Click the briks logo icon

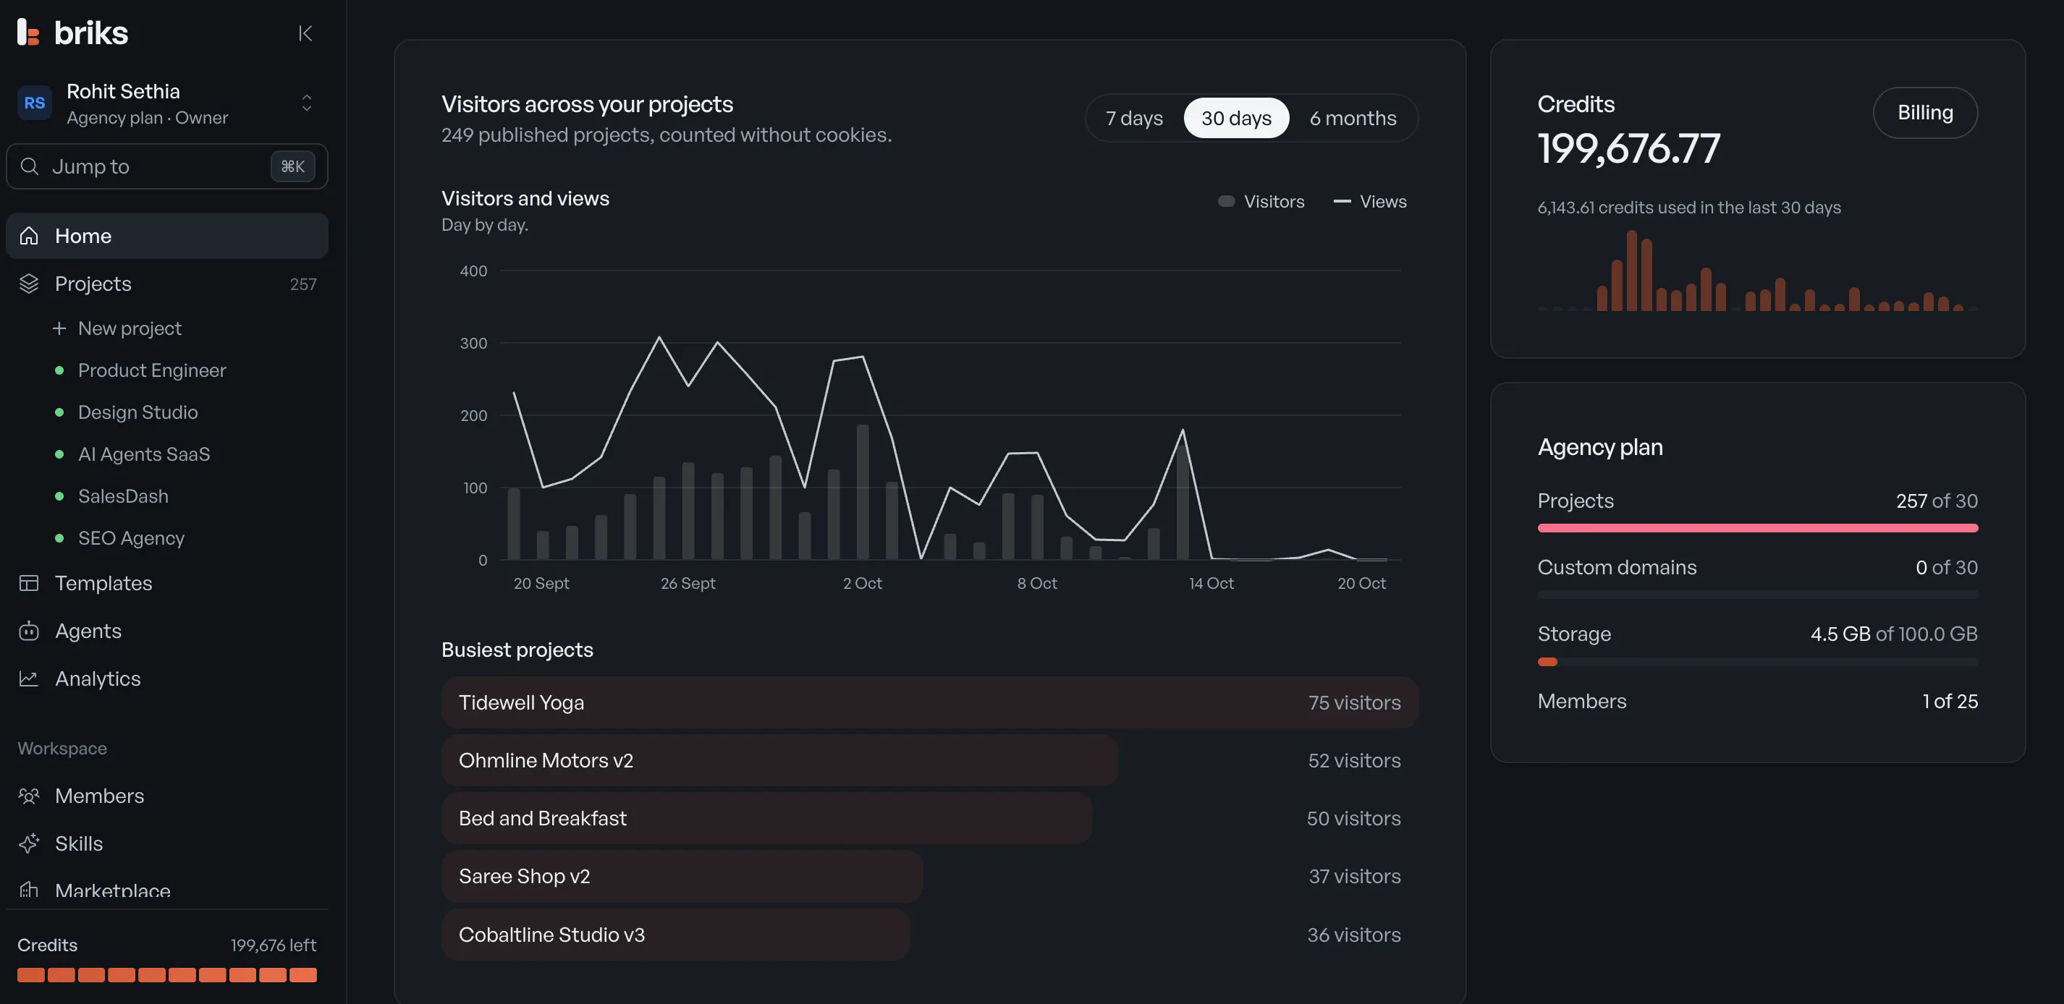[28, 32]
